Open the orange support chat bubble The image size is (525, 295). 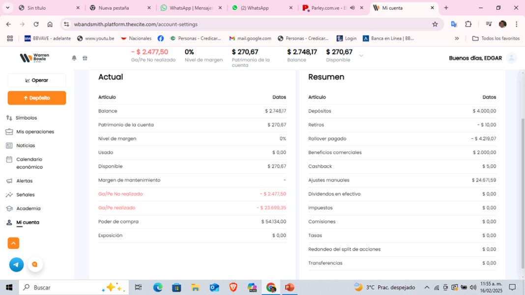coord(34,265)
